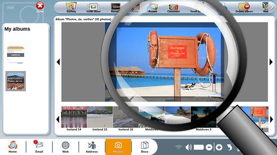
Task: Go to the Home screen
Action: click(x=13, y=147)
